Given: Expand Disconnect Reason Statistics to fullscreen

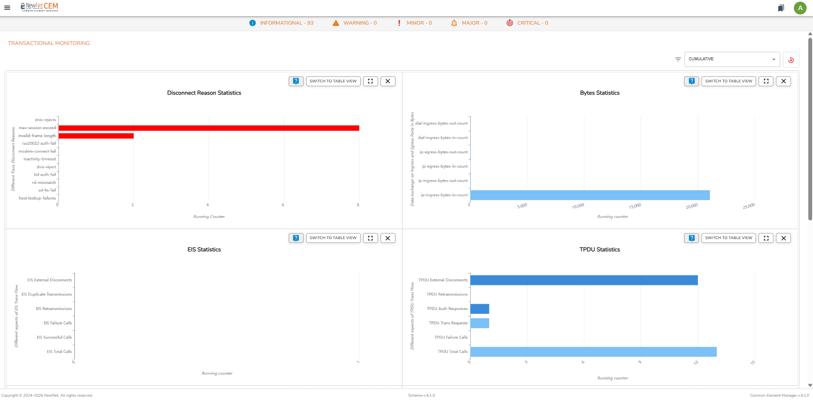Looking at the screenshot, I should coord(370,81).
